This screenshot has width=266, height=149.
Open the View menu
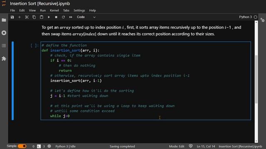(x=32, y=10)
